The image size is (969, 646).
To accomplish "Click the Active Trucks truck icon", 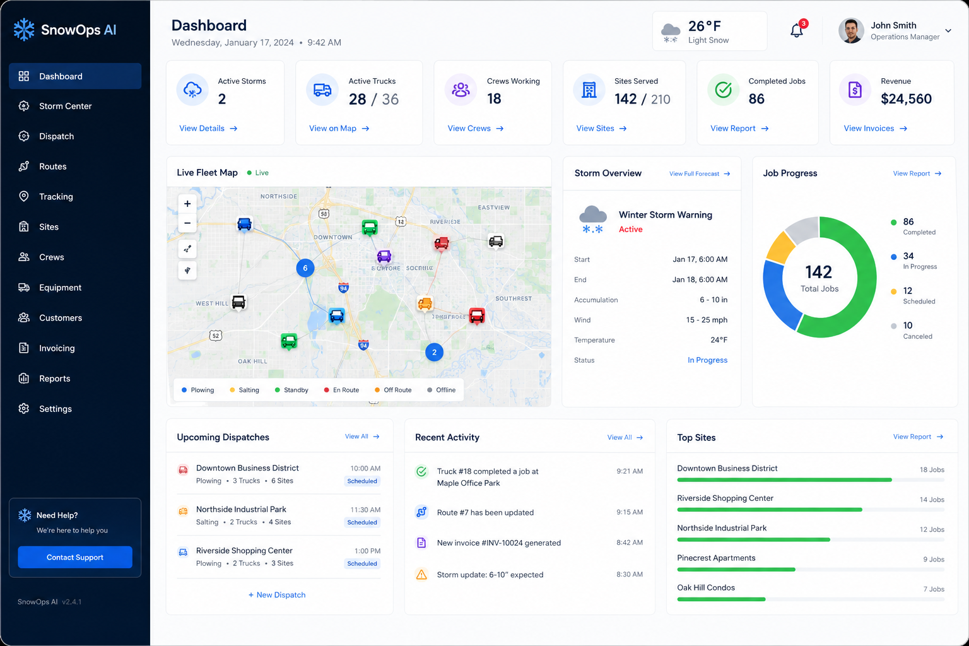I will [322, 90].
